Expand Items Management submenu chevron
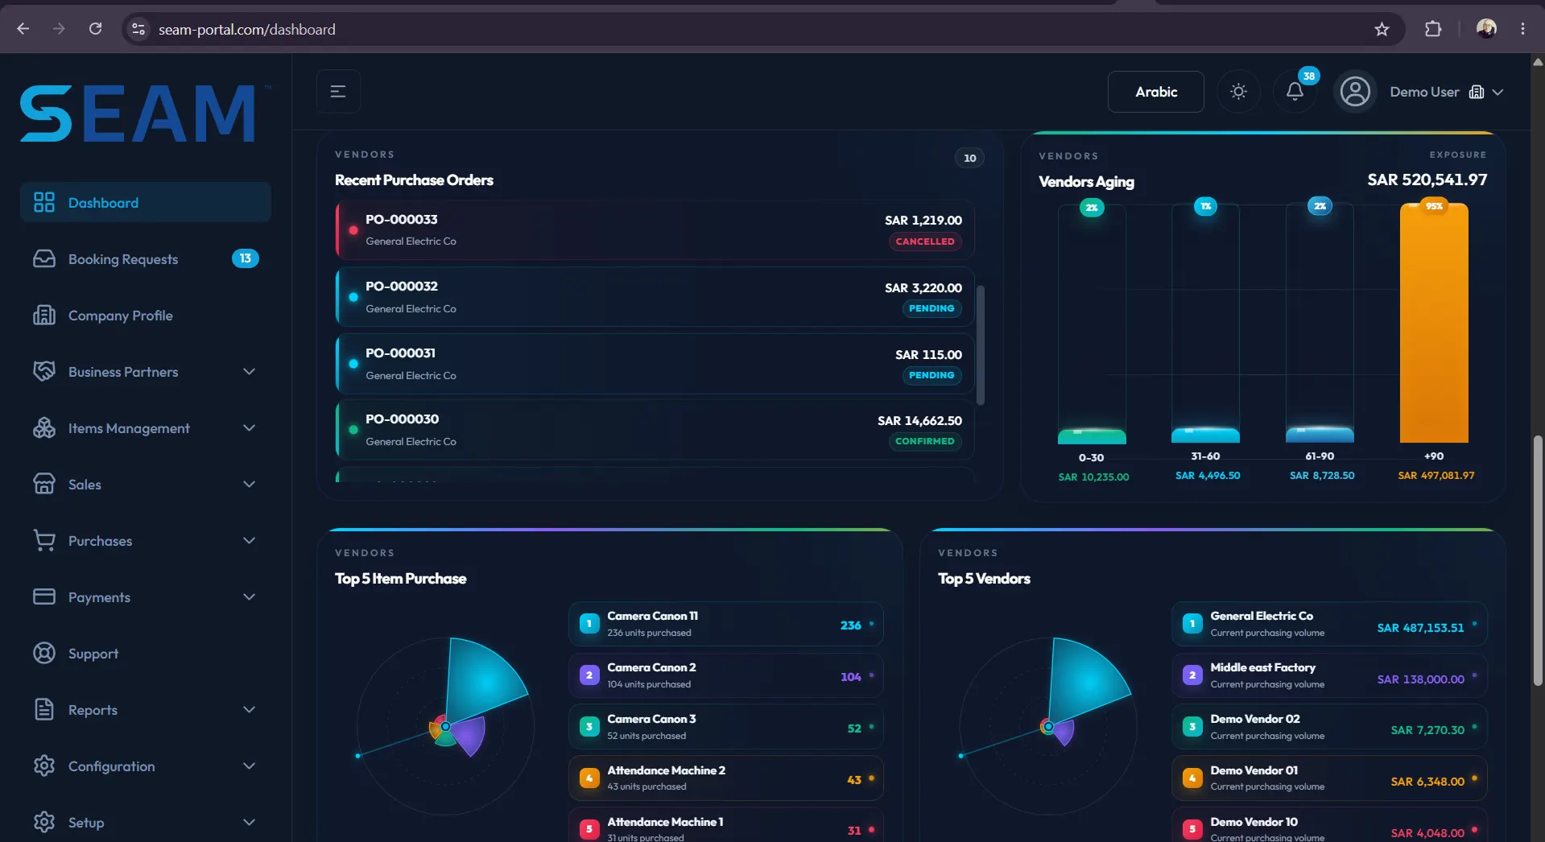The image size is (1545, 842). pos(249,427)
